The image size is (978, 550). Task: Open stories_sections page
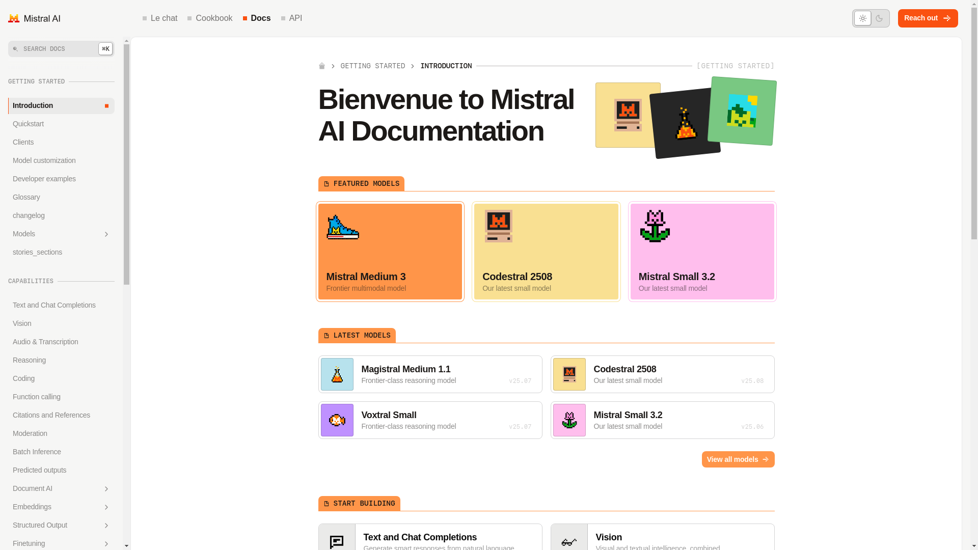[61, 253]
